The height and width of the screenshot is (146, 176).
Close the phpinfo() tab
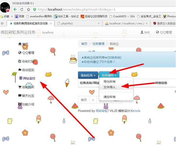point(99,23)
